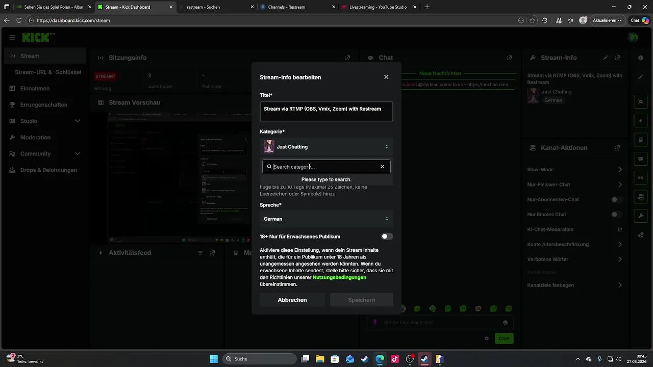
Task: Click the Abbrechen button
Action: click(x=292, y=300)
